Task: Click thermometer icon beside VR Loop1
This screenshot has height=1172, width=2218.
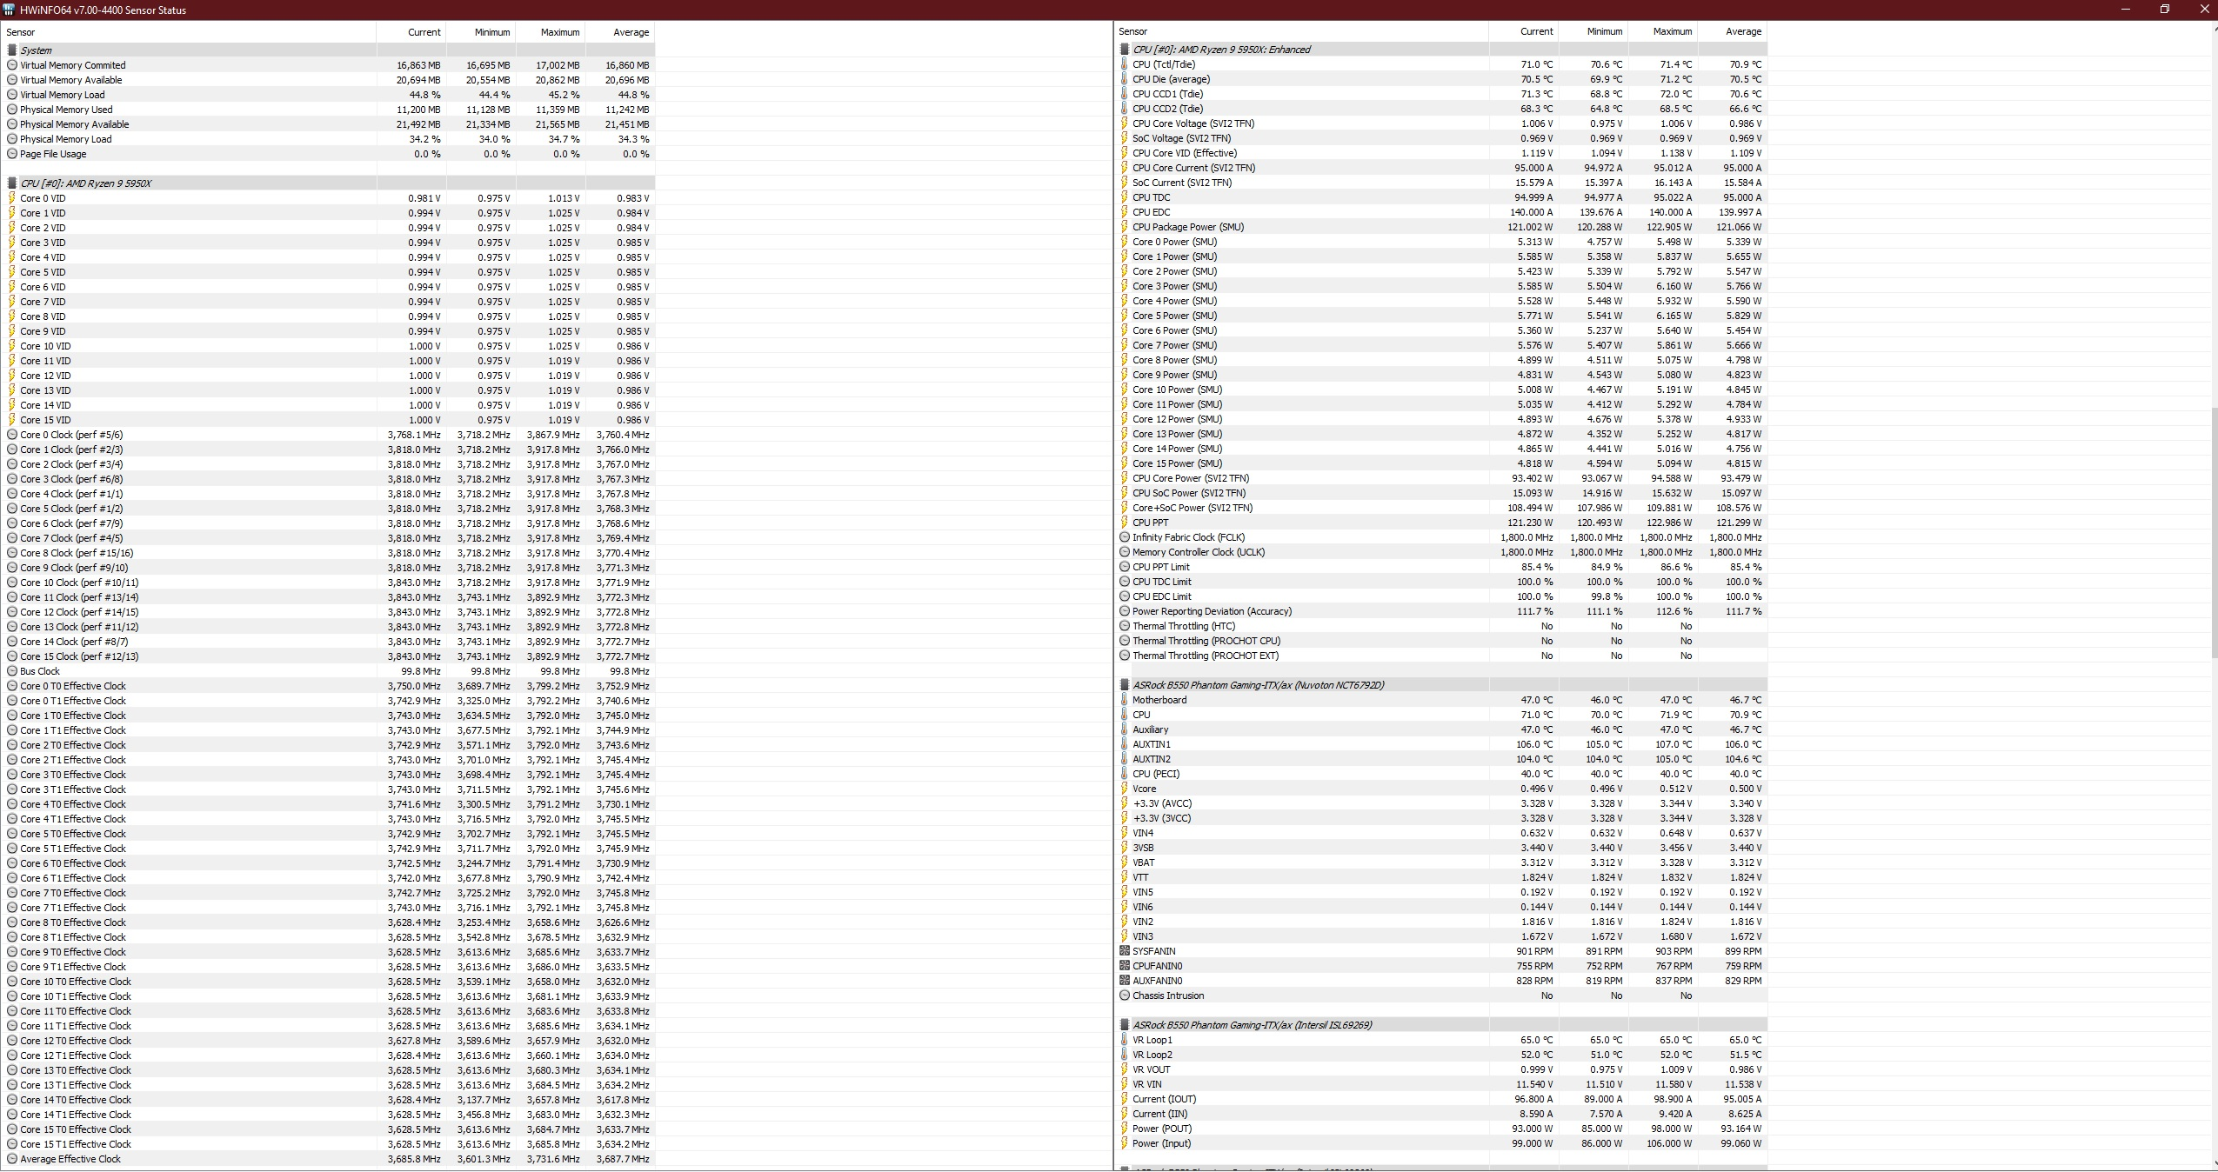Action: [1125, 1040]
